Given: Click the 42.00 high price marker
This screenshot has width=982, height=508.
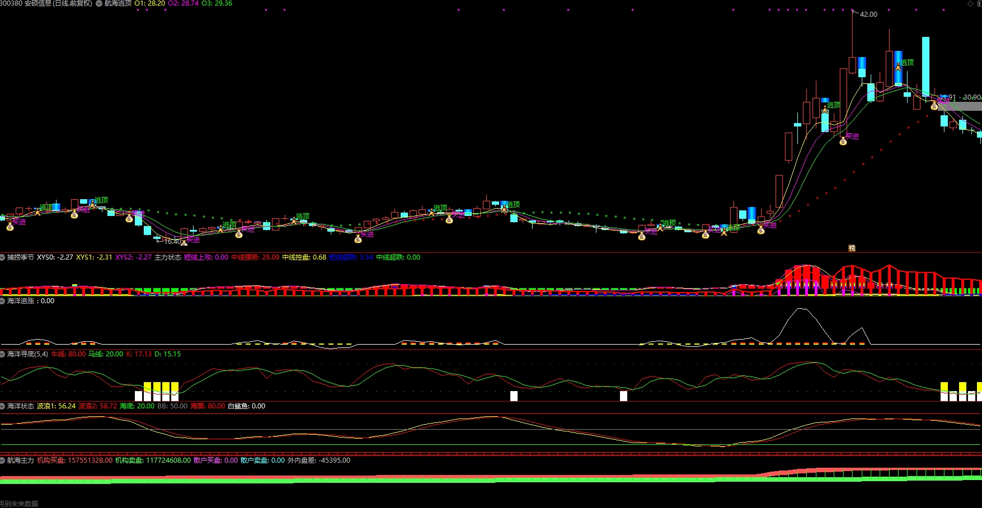Looking at the screenshot, I should (868, 15).
